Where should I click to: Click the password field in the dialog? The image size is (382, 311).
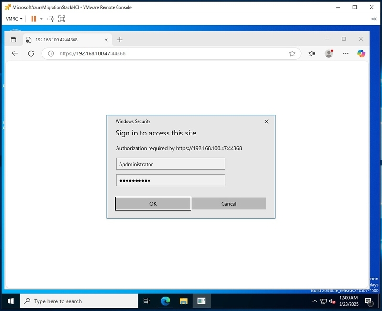point(170,180)
